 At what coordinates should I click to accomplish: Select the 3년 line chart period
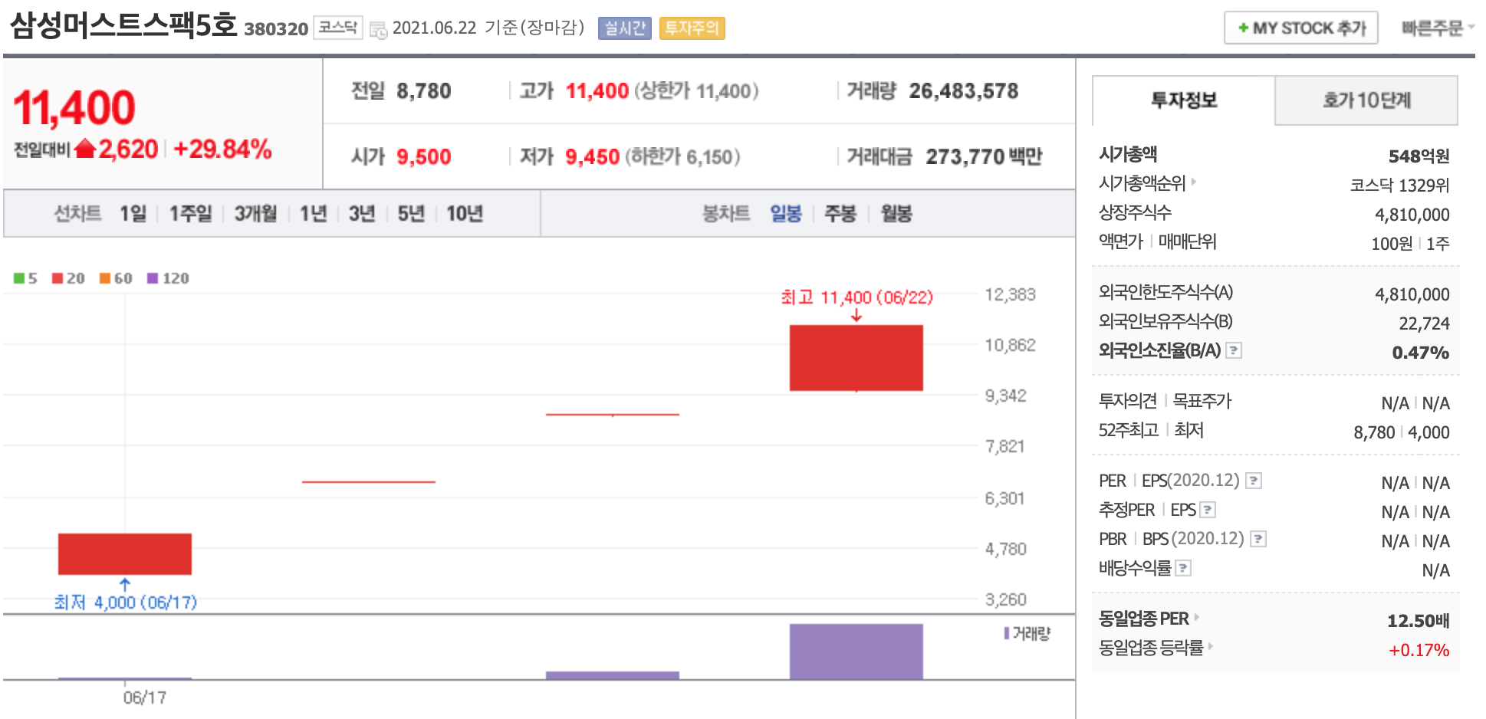coord(362,213)
